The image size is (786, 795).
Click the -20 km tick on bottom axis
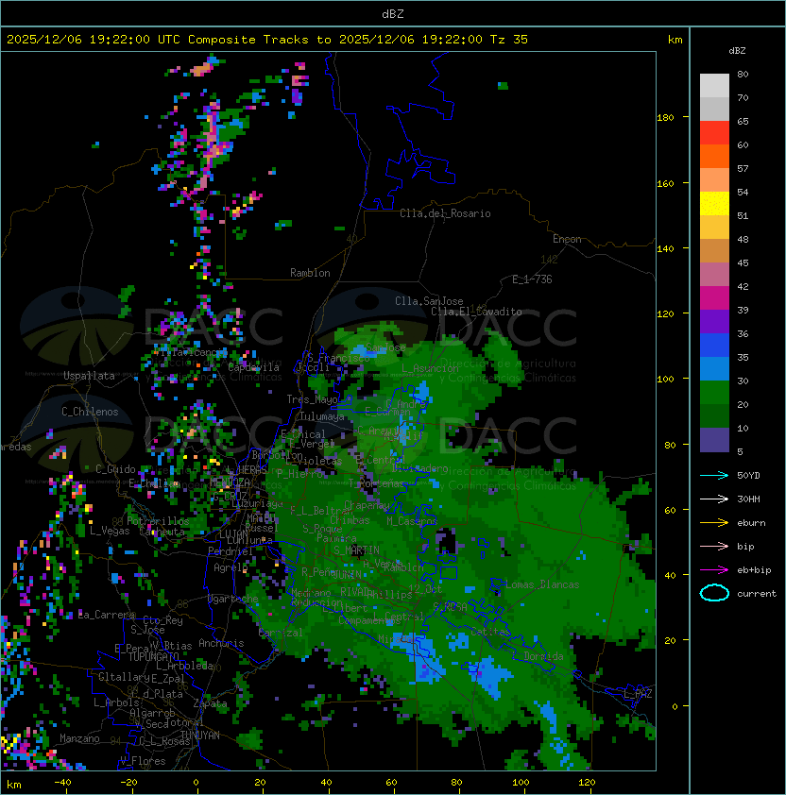pos(128,783)
